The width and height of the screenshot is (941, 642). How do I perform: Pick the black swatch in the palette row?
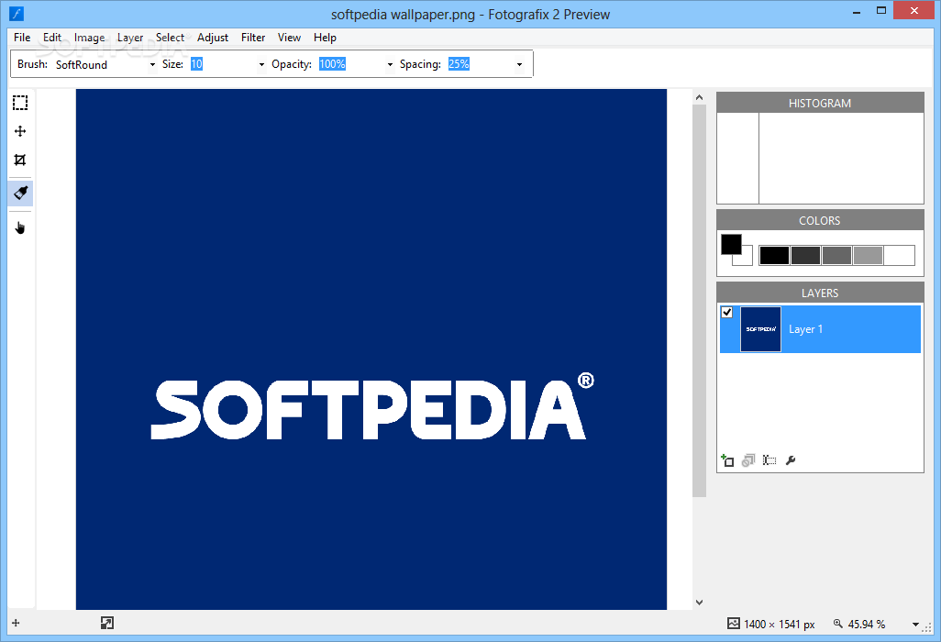tap(774, 255)
